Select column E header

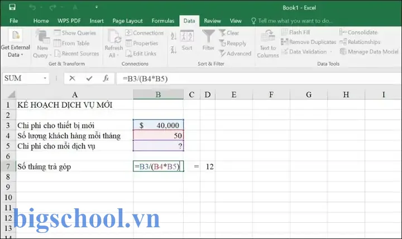[x=234, y=94]
